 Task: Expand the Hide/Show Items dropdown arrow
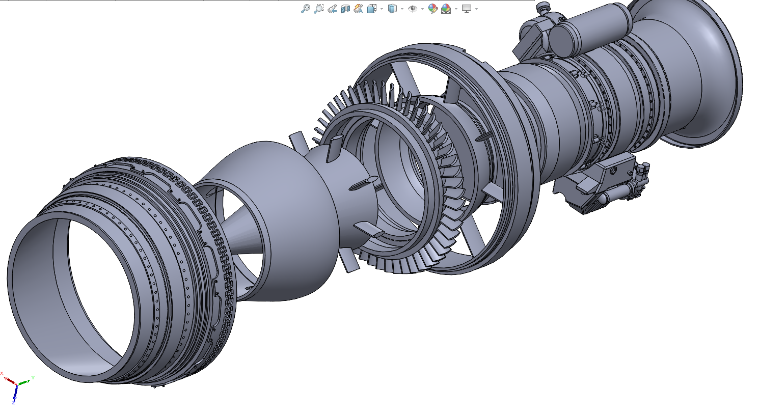coord(422,9)
